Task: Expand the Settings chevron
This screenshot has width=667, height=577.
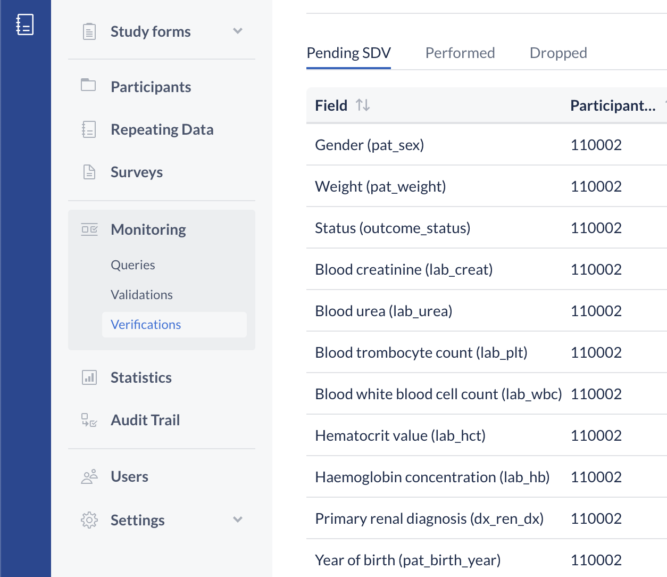Action: coord(238,520)
